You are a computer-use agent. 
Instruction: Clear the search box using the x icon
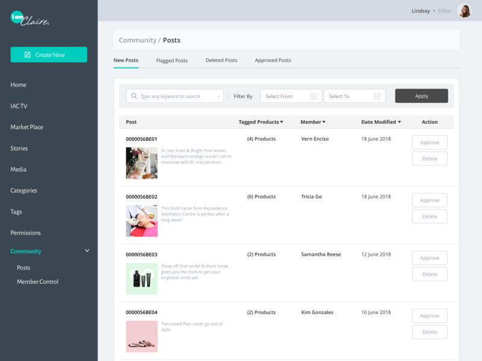tap(219, 96)
